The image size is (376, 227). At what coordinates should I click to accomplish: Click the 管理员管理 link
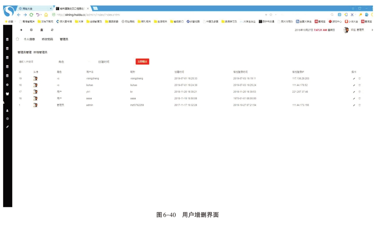[24, 52]
